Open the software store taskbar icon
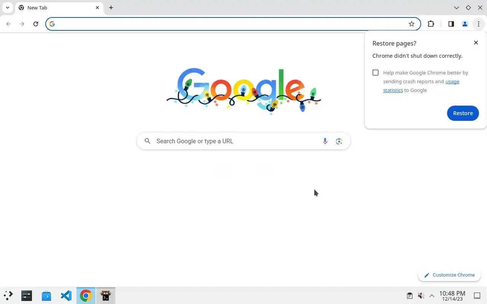This screenshot has width=487, height=304. tap(46, 295)
